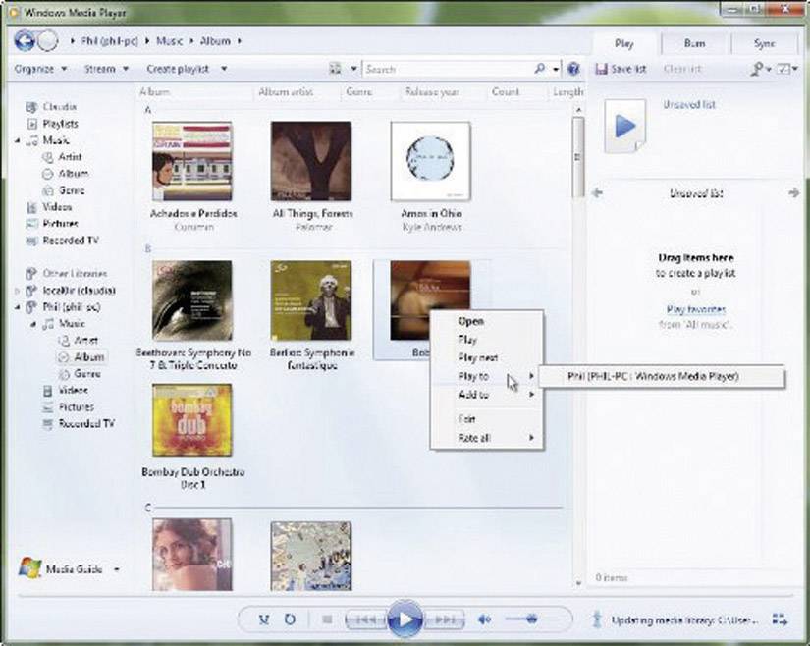810x646 pixels.
Task: Click the search magnifier icon
Action: pos(540,68)
